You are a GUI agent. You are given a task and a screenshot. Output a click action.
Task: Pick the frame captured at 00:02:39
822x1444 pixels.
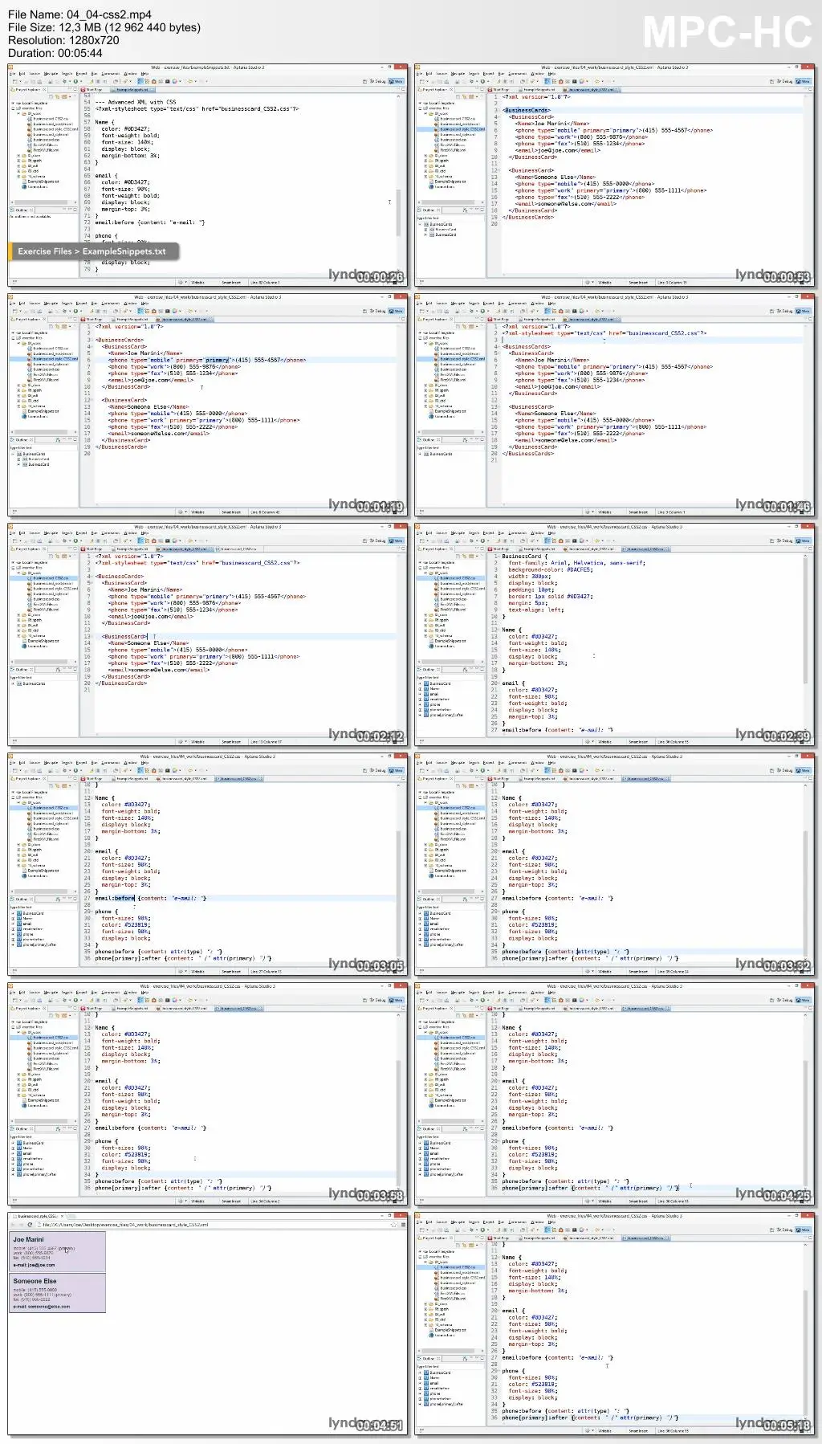tap(615, 634)
